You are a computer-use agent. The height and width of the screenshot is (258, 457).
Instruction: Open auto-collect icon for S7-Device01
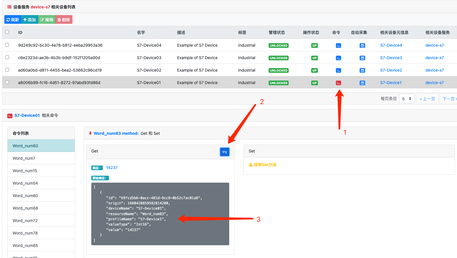362,83
